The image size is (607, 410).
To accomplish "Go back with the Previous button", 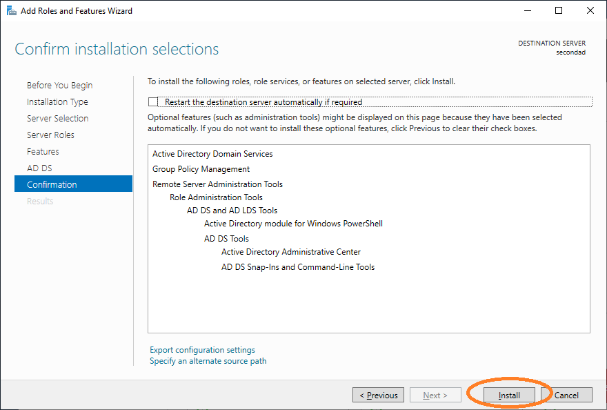I will click(x=378, y=396).
